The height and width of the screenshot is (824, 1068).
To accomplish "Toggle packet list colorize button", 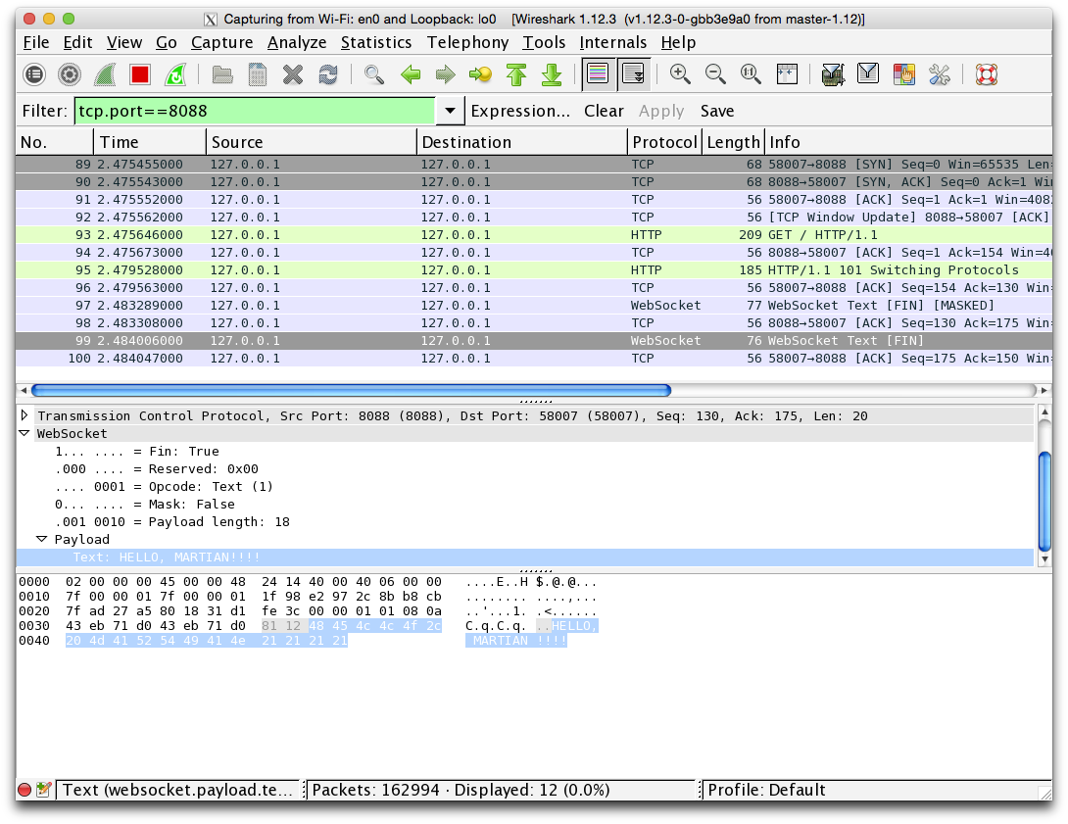I will [598, 74].
